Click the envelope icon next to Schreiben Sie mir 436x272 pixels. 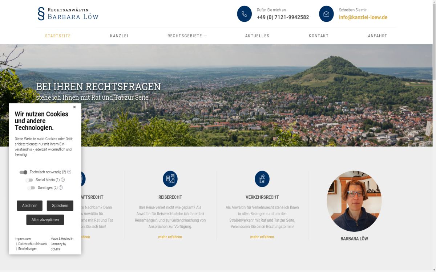coord(326,14)
